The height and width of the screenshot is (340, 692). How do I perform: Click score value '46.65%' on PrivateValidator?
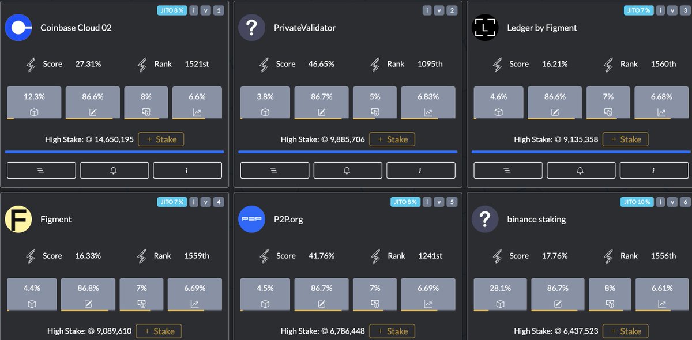pos(321,64)
